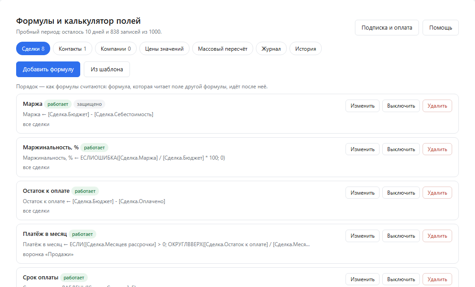
Task: Open Изменить for Платёж в месяц
Action: point(363,236)
